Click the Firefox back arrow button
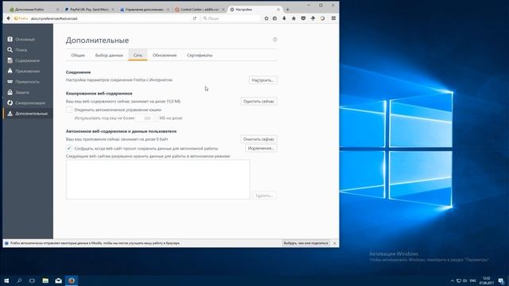This screenshot has height=286, width=509. 9,18
